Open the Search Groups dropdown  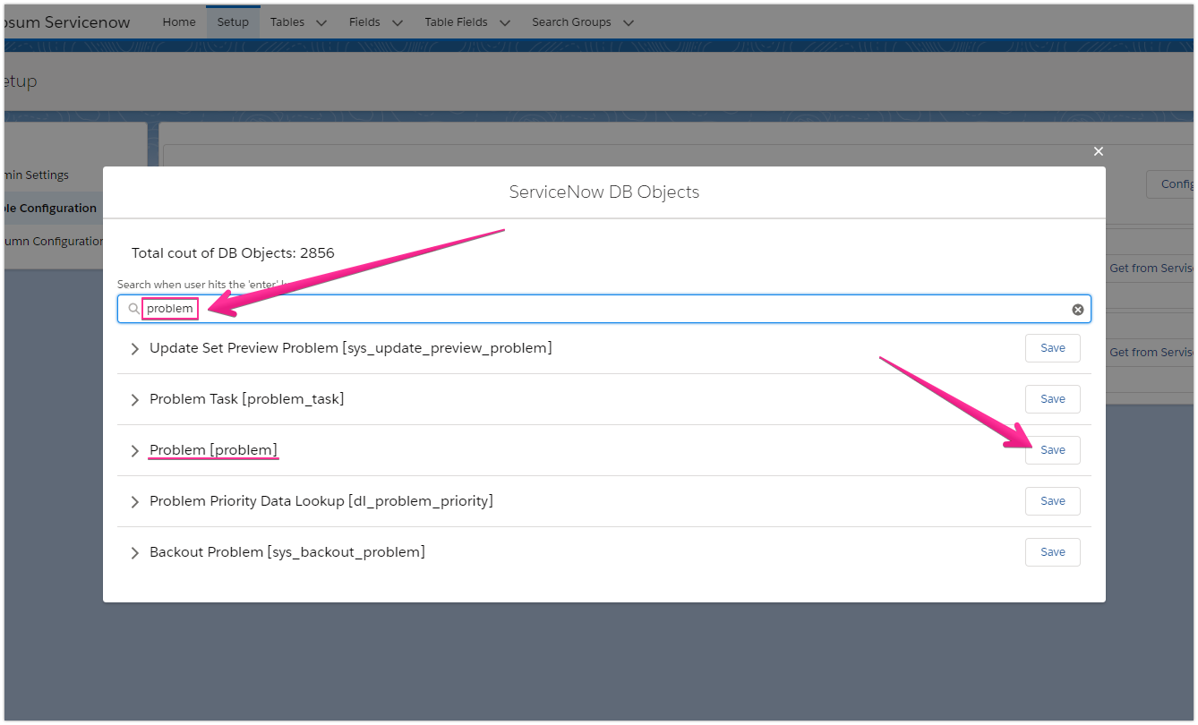(x=580, y=21)
